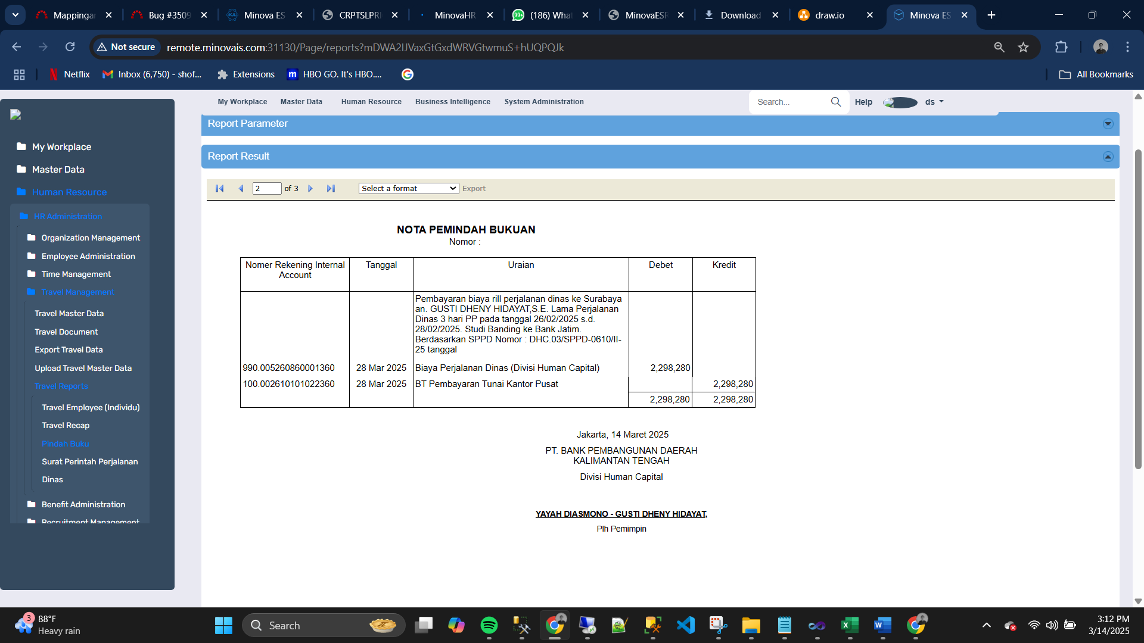Go to previous report page
Viewport: 1144px width, 643px height.
[x=241, y=189]
